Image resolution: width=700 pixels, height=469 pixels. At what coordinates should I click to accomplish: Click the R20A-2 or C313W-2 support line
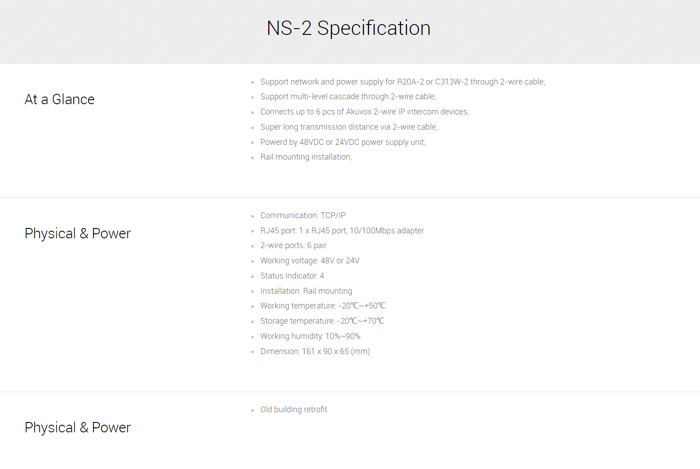(403, 82)
